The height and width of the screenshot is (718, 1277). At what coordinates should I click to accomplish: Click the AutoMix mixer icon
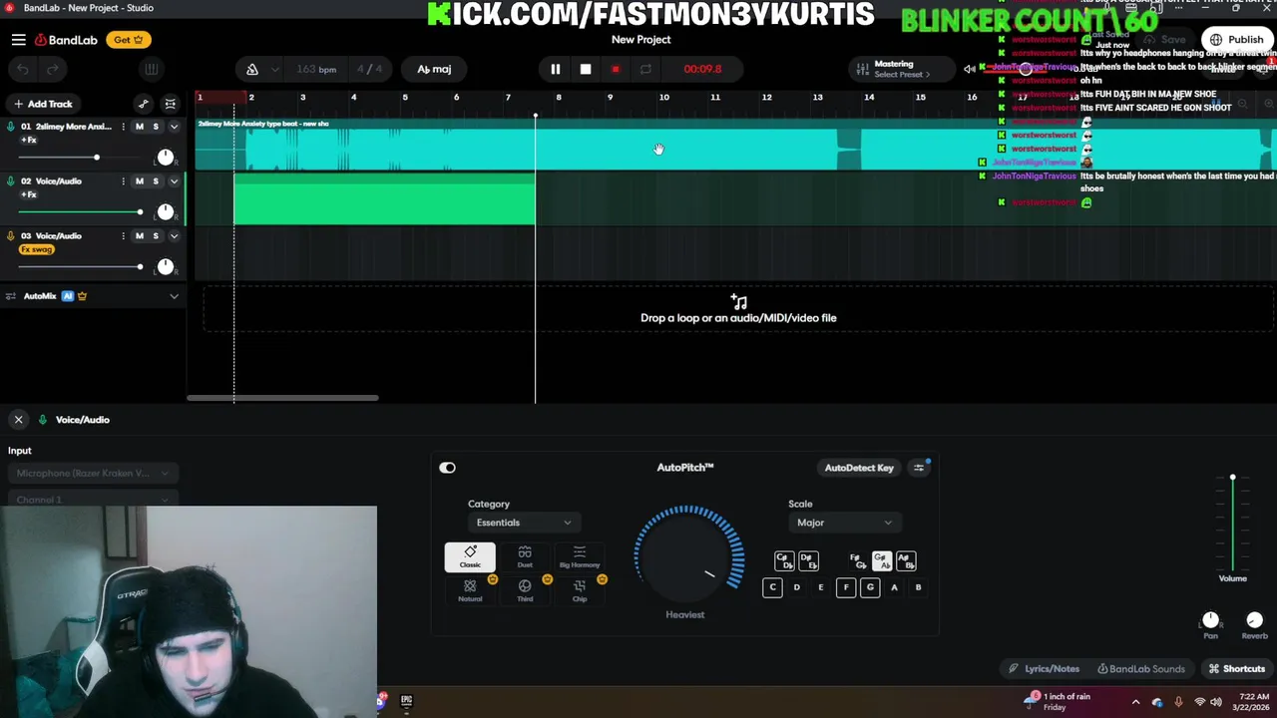(11, 296)
